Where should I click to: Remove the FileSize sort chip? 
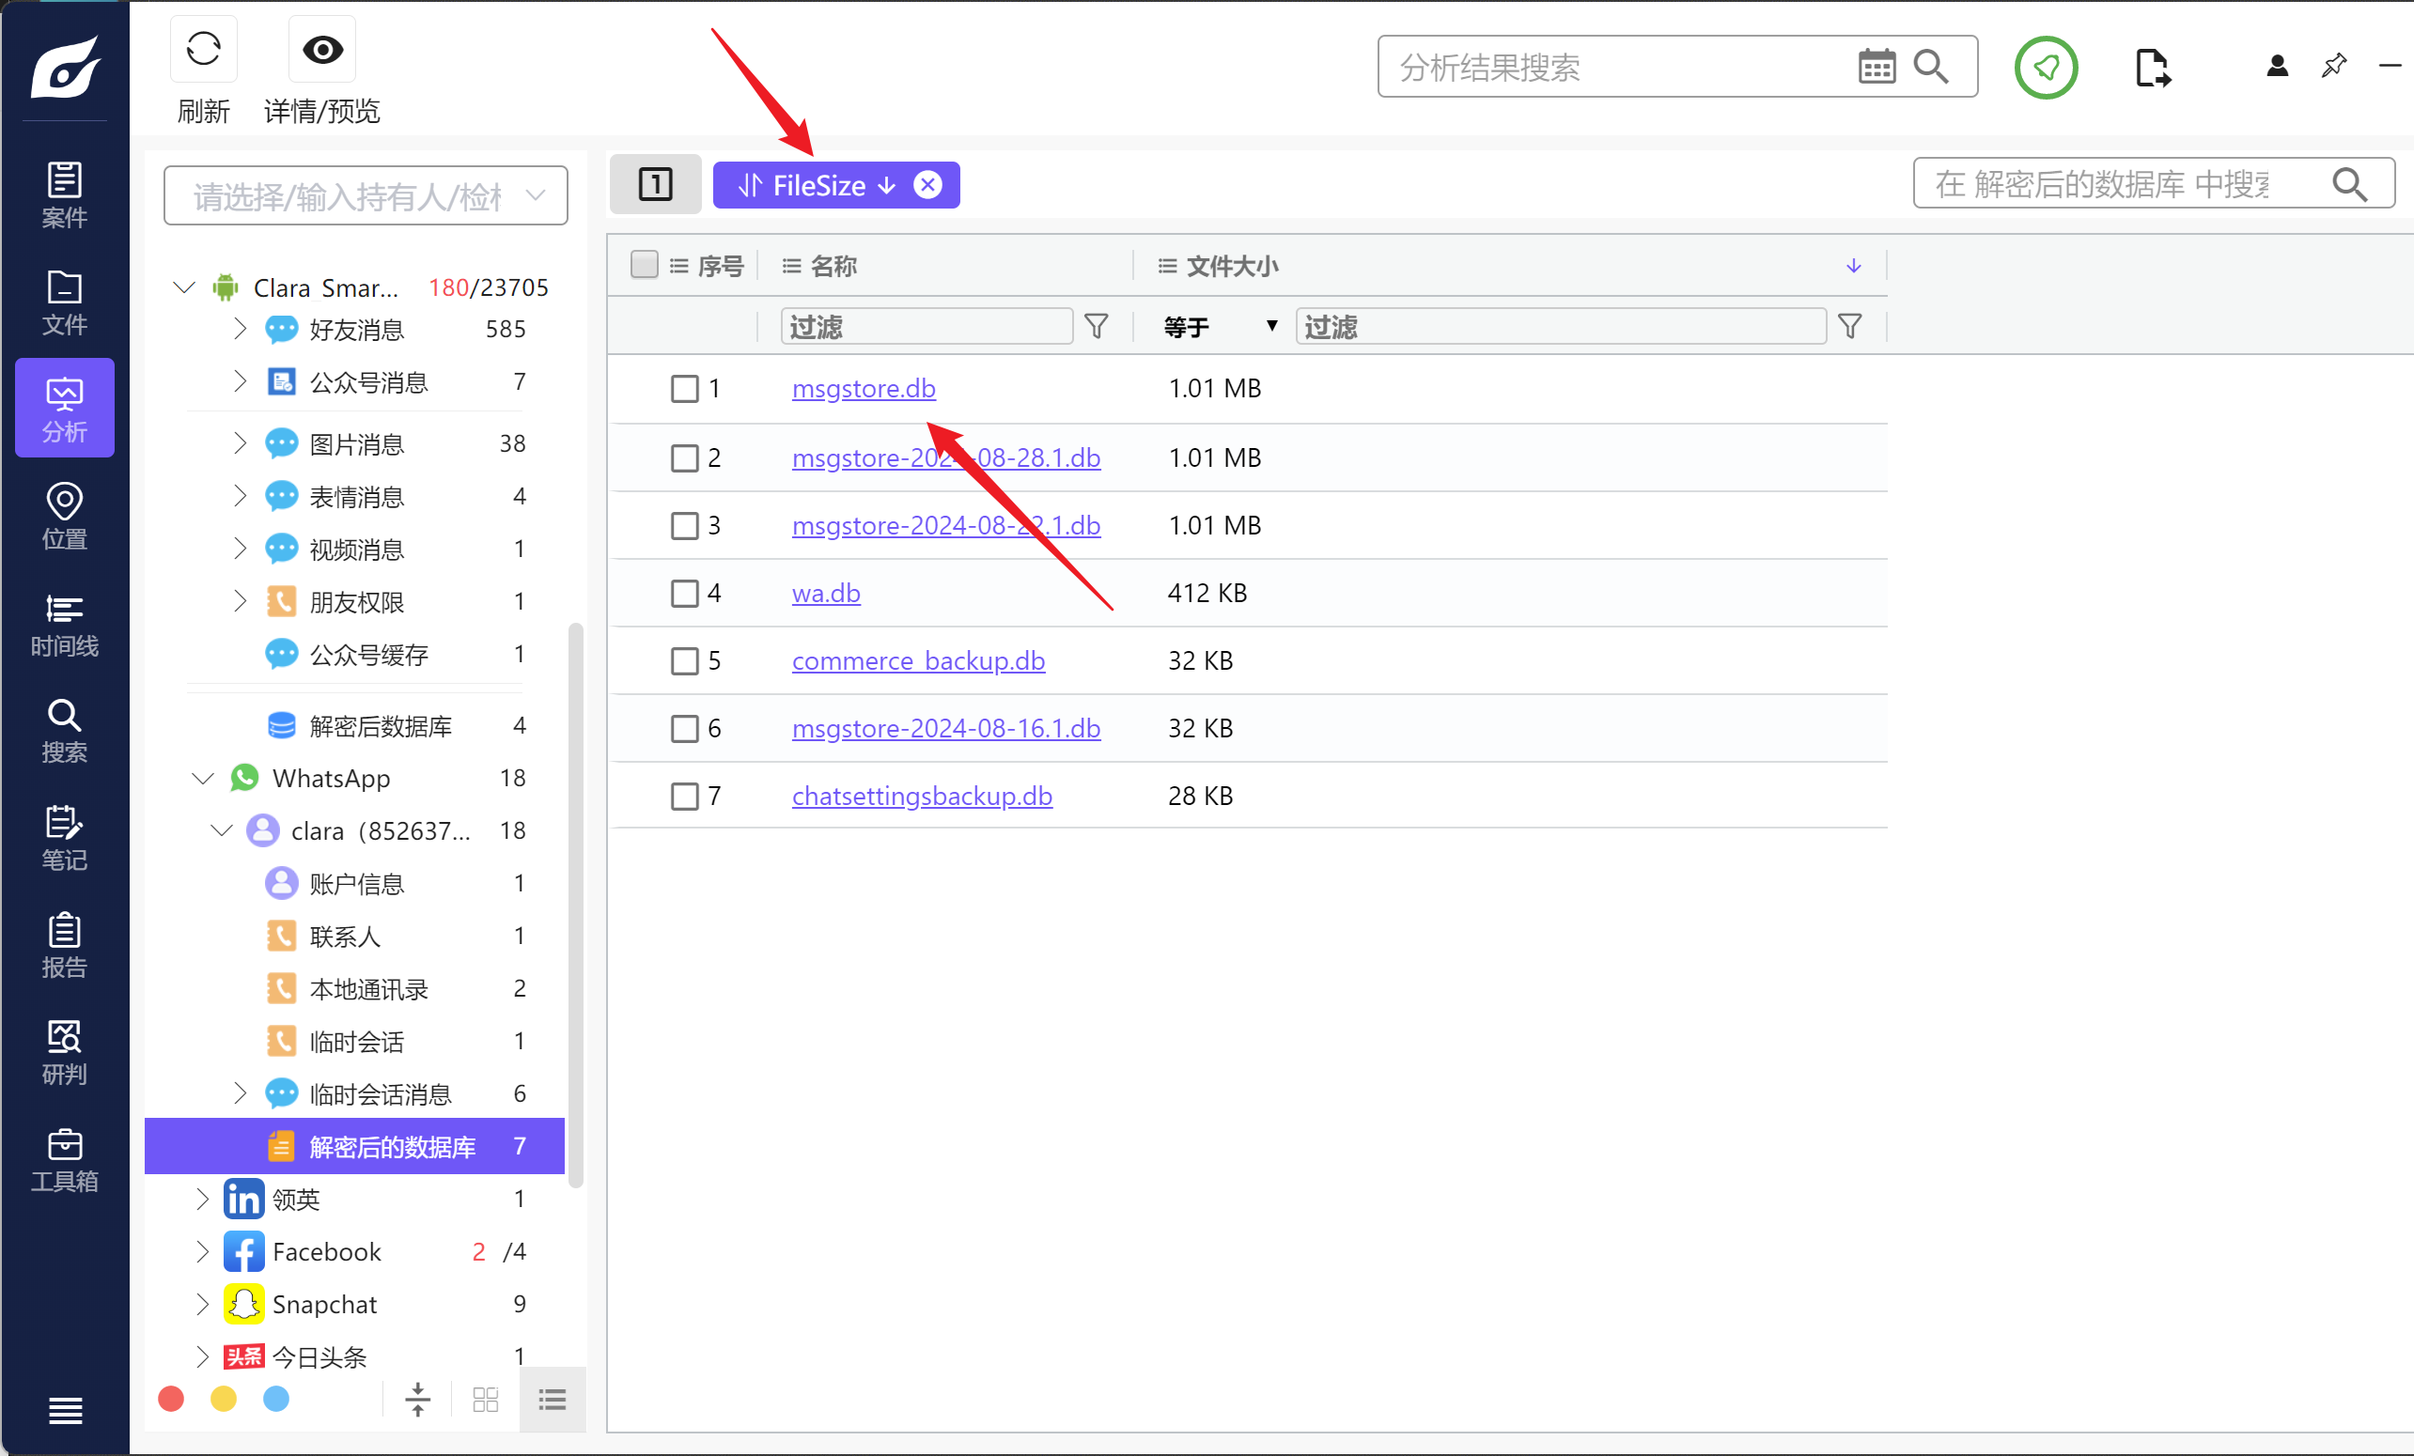927,185
